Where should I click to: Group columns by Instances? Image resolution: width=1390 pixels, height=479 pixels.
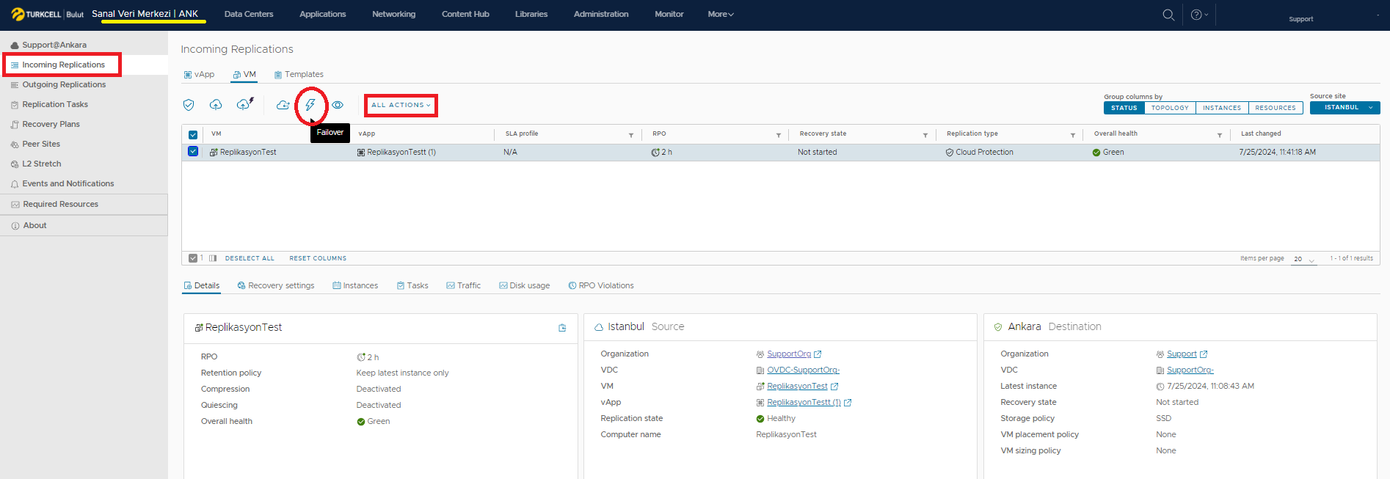1222,108
